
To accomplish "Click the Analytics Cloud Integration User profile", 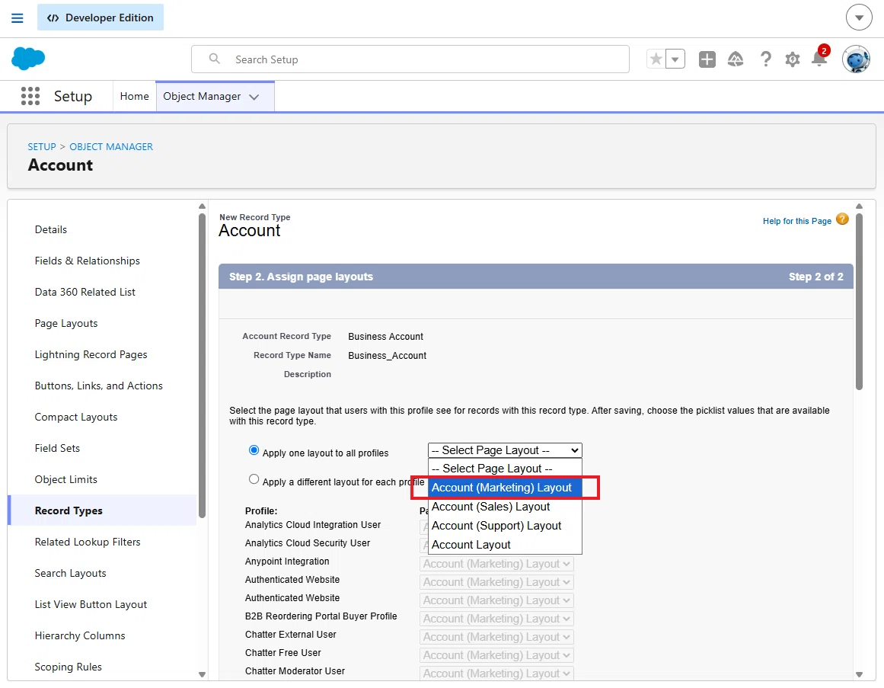I will pos(313,524).
